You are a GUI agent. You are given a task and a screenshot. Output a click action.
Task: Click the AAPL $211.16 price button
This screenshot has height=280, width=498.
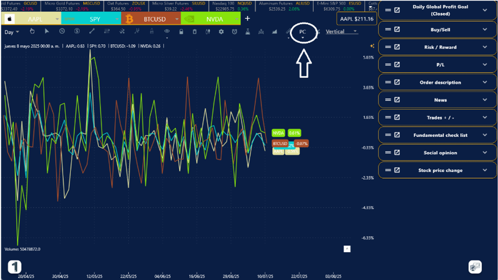tap(357, 19)
